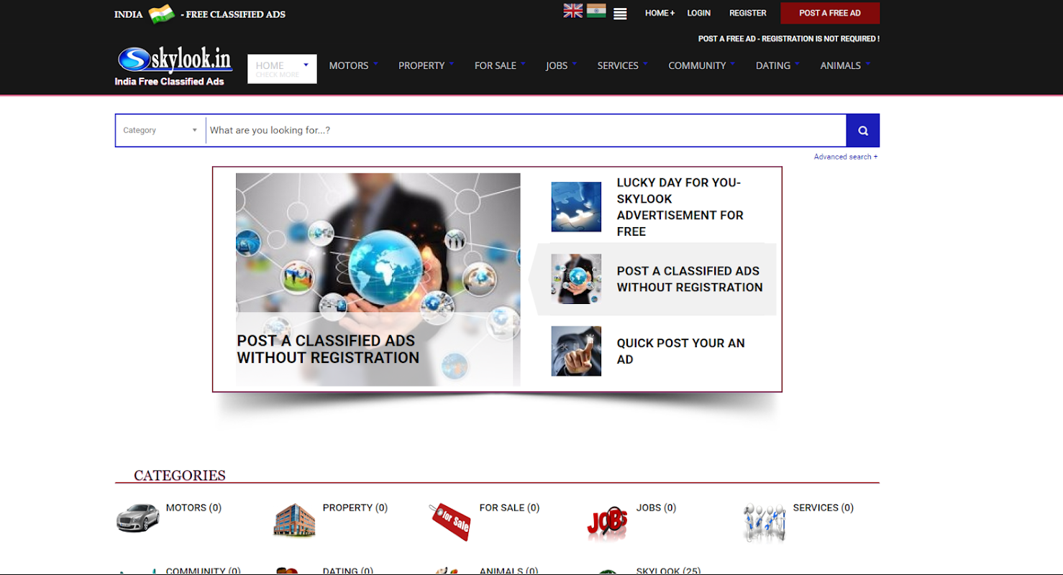
Task: Open the JOBS (0) category link
Action: click(x=656, y=507)
